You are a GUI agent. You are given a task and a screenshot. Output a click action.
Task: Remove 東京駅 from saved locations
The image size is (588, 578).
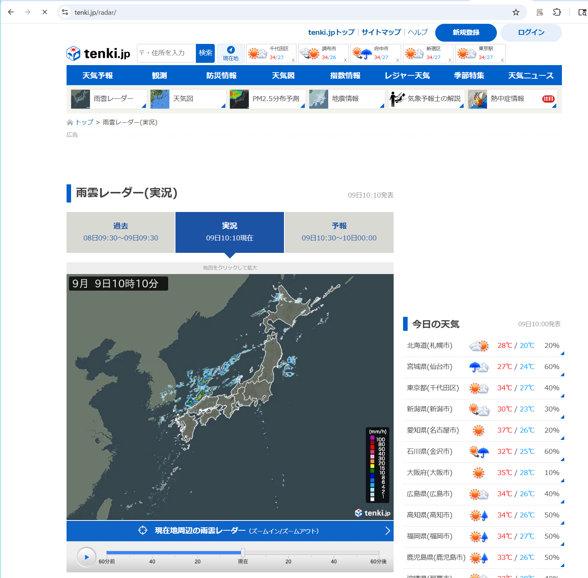coord(502,60)
